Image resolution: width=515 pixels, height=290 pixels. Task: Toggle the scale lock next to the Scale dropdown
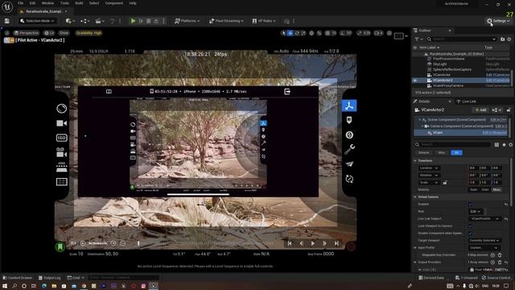(x=445, y=183)
